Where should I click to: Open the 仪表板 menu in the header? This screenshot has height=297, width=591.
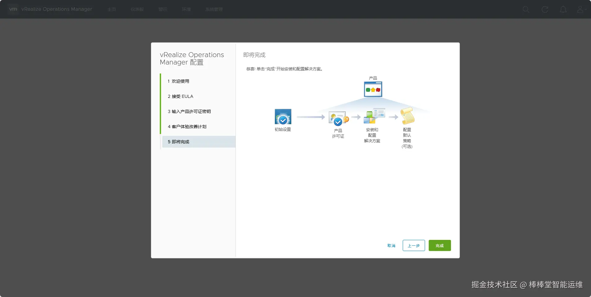coord(137,9)
